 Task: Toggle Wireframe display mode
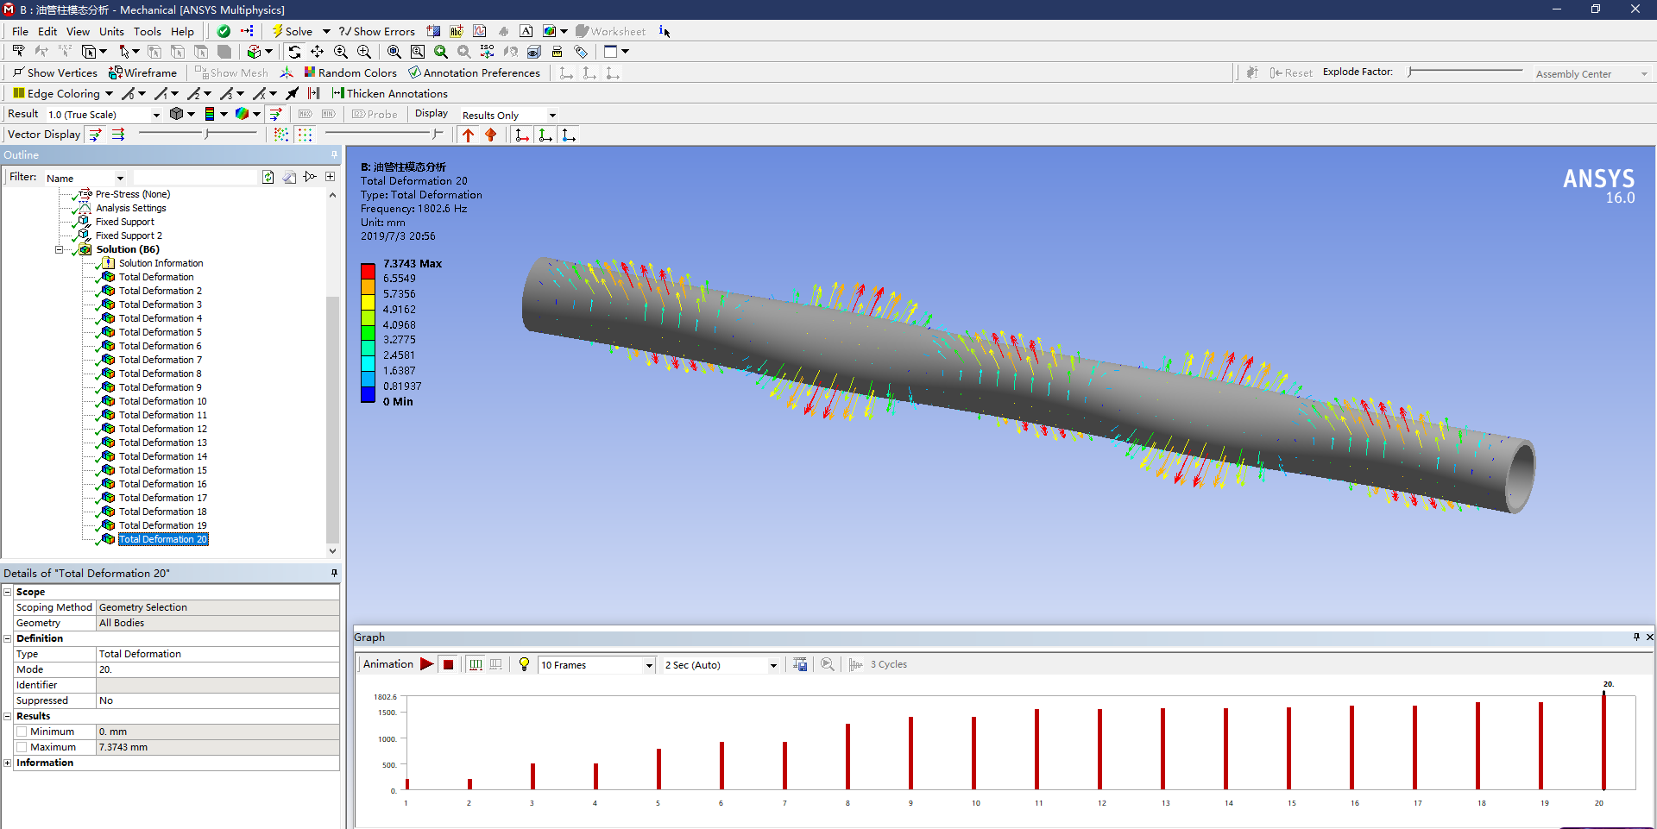tap(142, 73)
